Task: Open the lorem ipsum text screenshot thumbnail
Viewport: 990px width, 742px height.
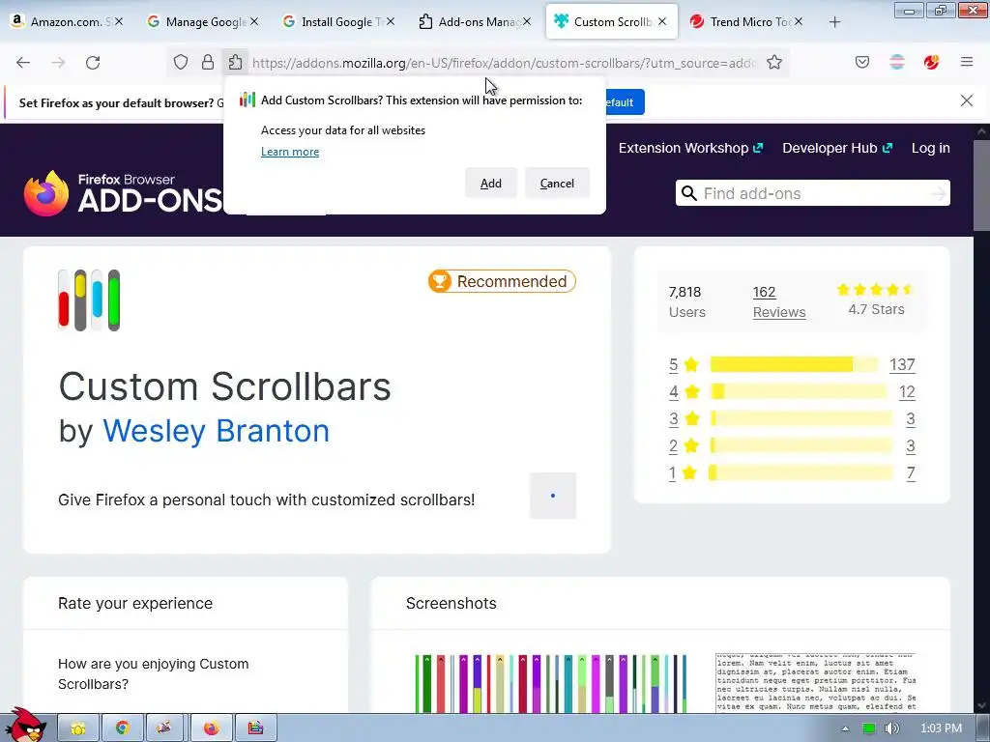Action: click(x=816, y=683)
